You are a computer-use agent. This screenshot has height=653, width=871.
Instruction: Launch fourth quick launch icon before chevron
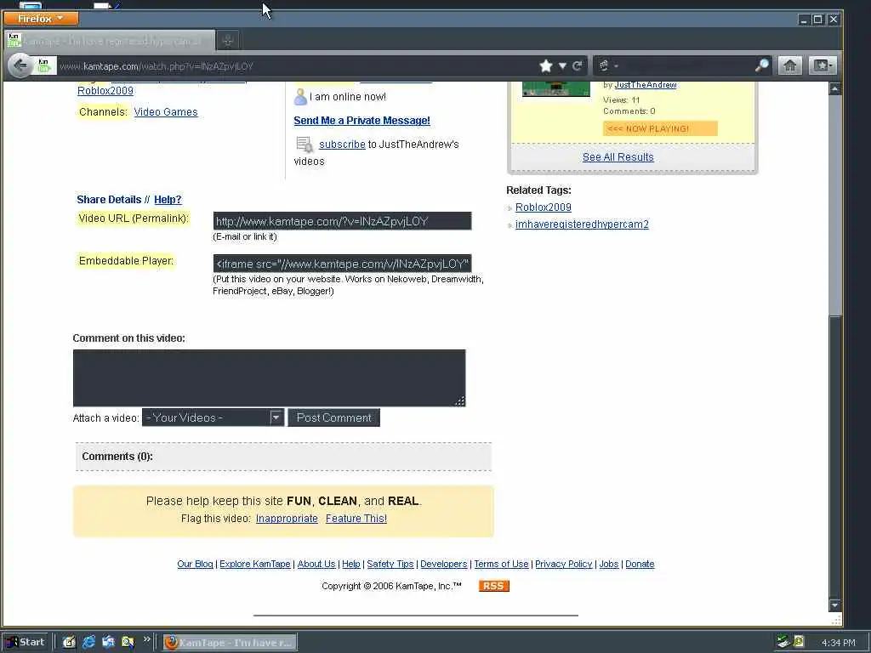tap(128, 643)
